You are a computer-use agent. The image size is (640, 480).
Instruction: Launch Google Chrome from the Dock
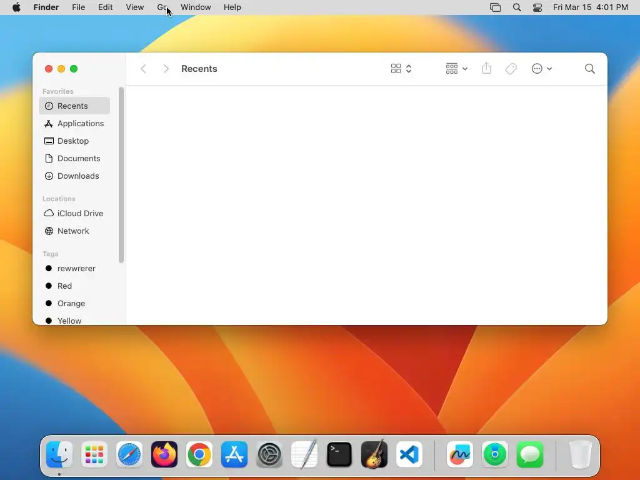(x=199, y=454)
